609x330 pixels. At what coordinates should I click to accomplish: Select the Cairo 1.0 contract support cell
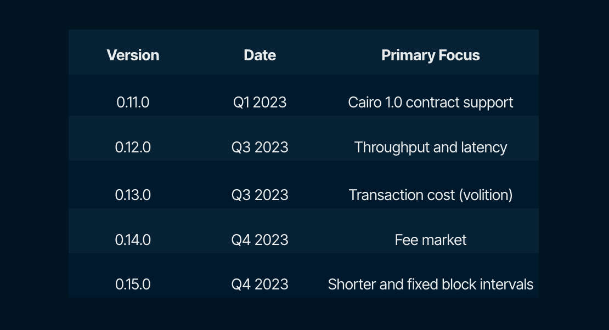[x=431, y=103]
